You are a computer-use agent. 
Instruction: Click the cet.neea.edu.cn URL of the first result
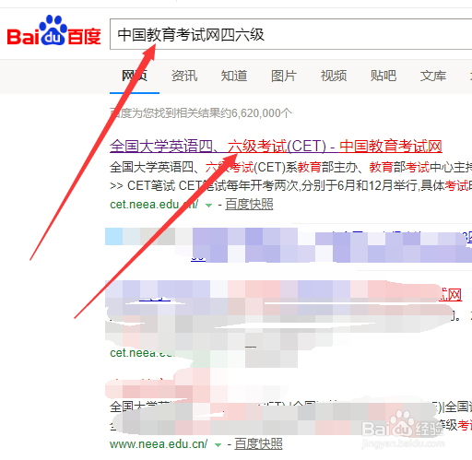tap(154, 205)
